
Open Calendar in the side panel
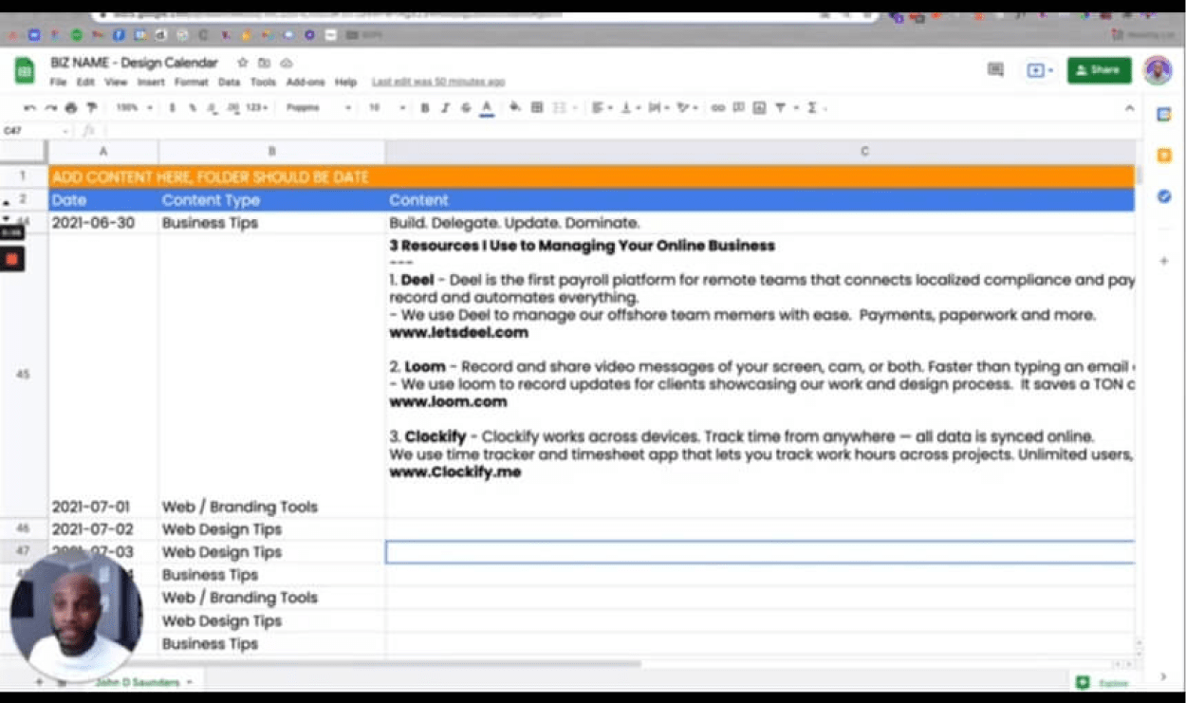pyautogui.click(x=1163, y=114)
